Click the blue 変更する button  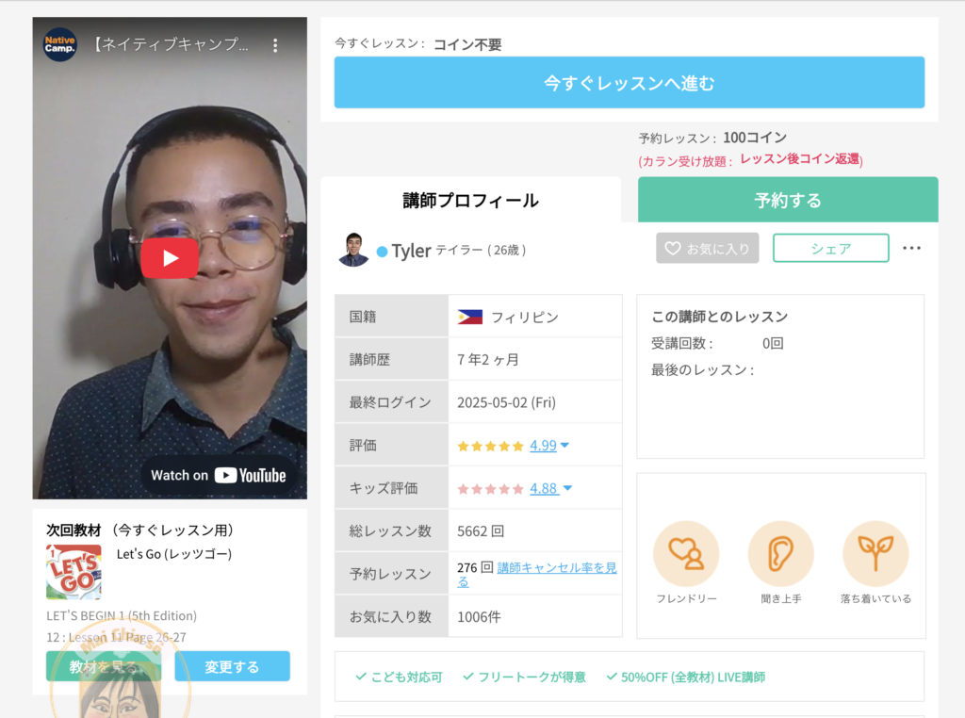tap(232, 666)
